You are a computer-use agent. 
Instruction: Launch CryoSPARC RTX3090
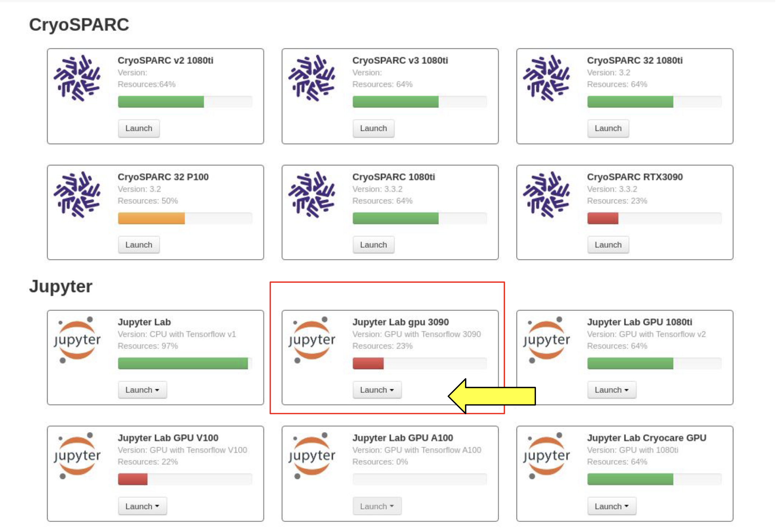(x=608, y=245)
